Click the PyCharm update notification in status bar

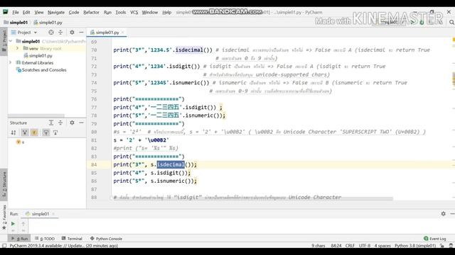coord(63,246)
